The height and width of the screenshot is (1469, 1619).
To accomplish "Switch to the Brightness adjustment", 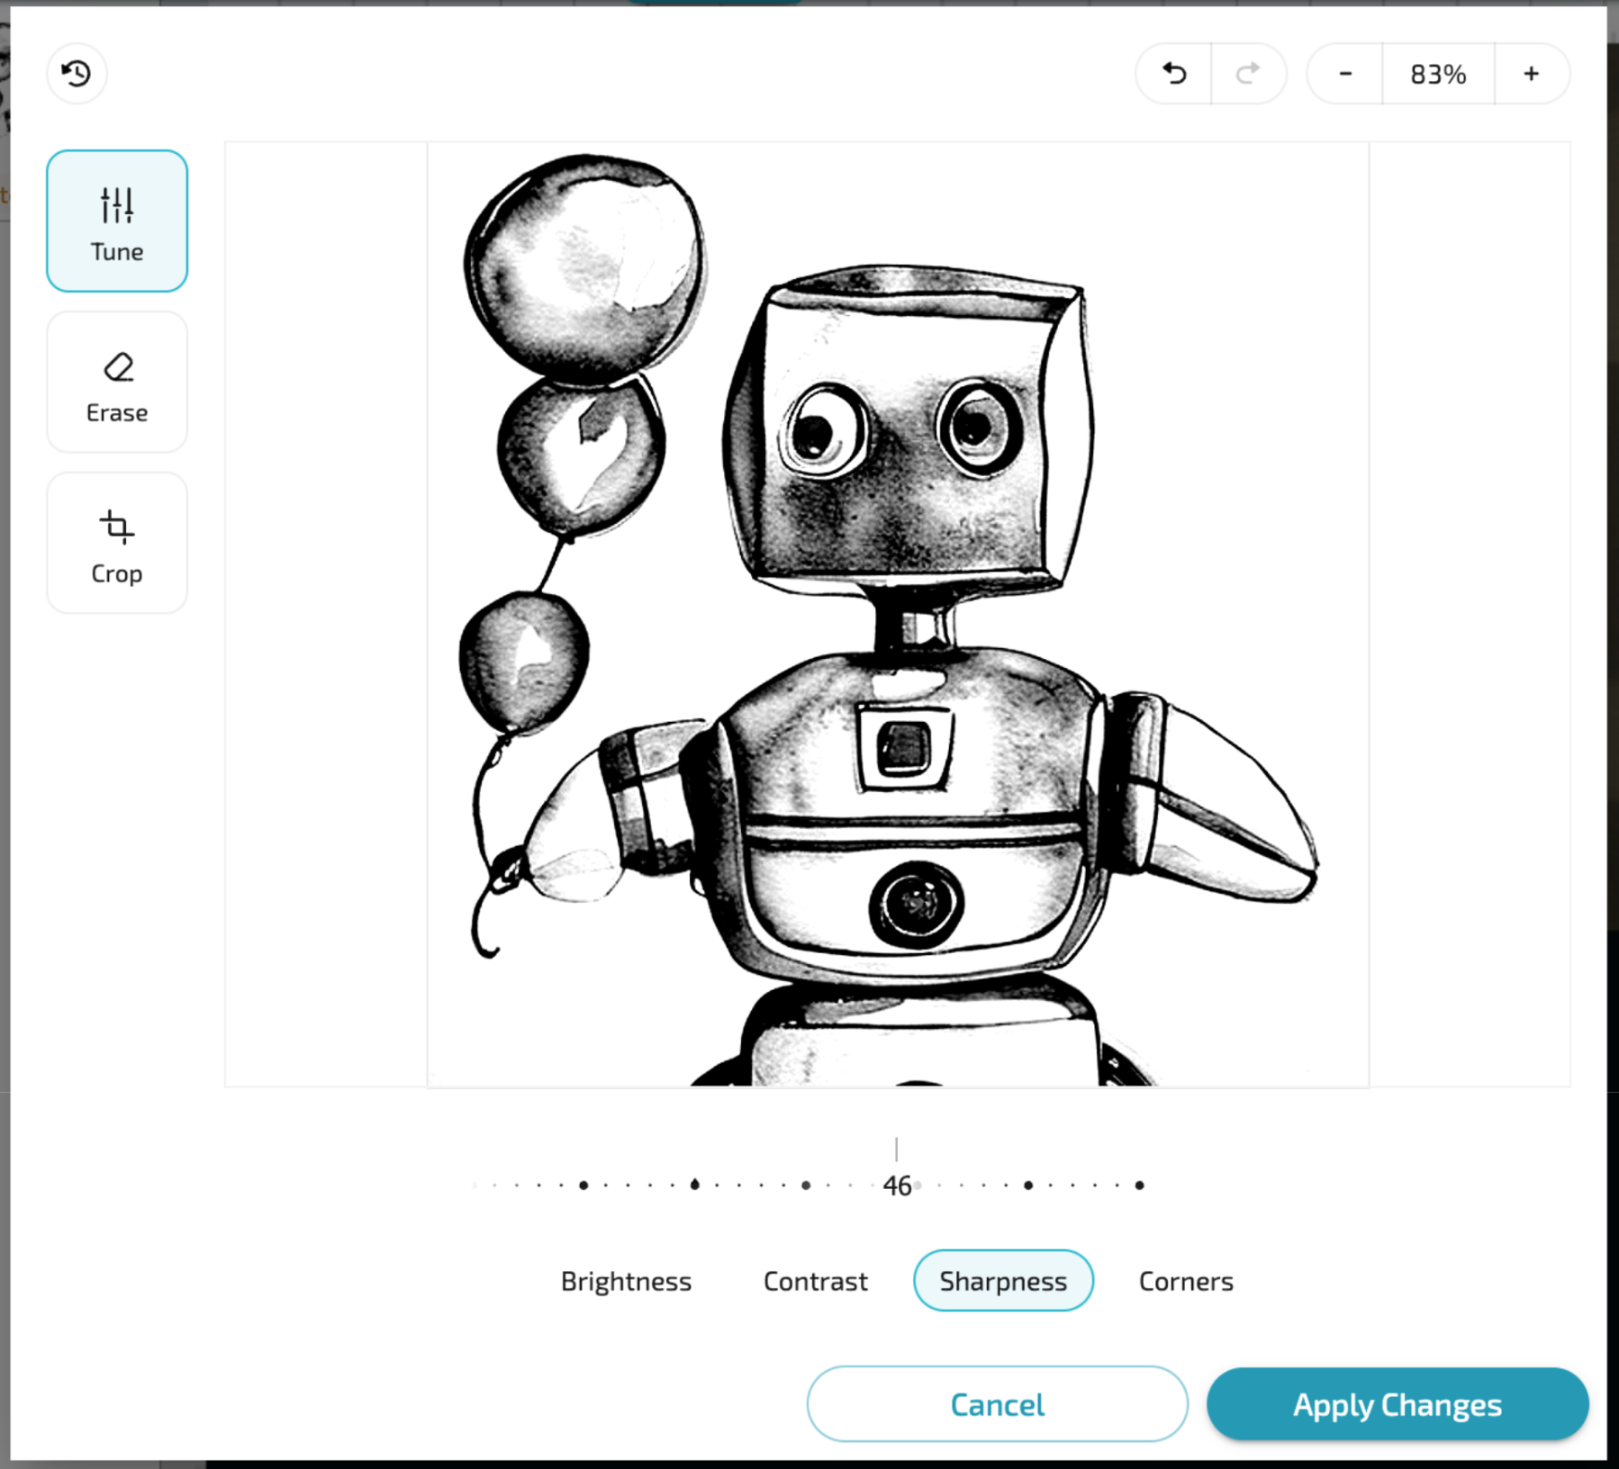I will (626, 1281).
